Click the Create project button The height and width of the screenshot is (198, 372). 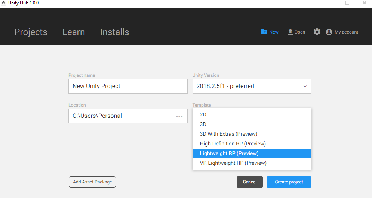pos(289,182)
